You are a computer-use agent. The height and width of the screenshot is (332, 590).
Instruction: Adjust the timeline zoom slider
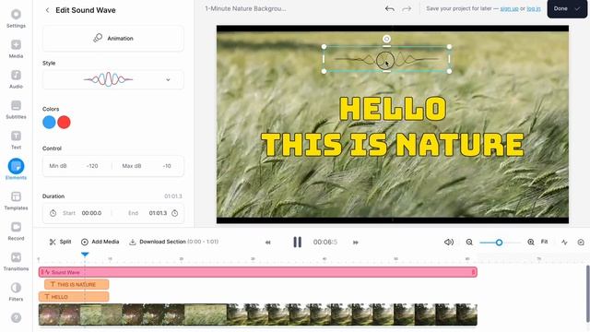click(x=499, y=243)
